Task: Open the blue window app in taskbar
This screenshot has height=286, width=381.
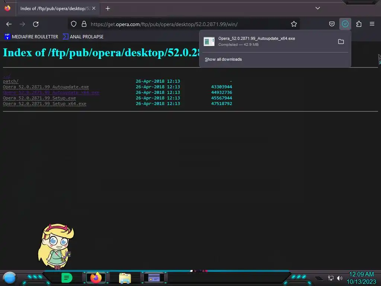Action: tap(154, 278)
